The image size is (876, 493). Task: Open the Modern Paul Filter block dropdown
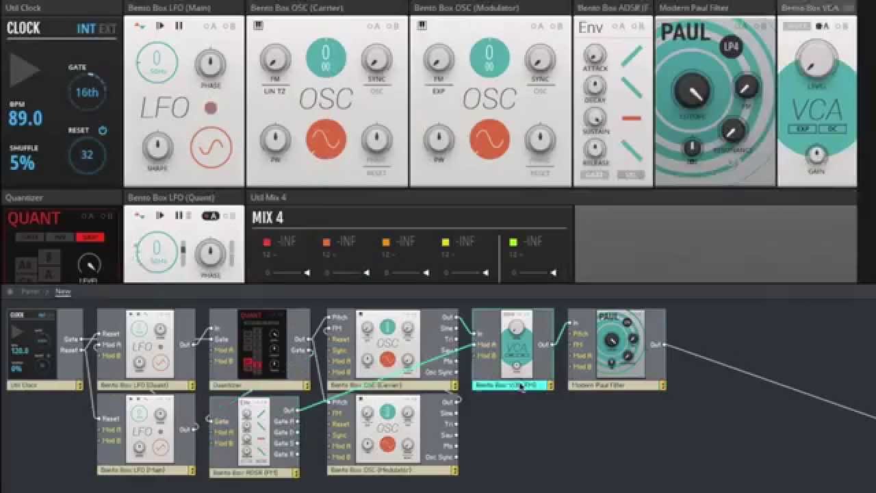coord(662,385)
